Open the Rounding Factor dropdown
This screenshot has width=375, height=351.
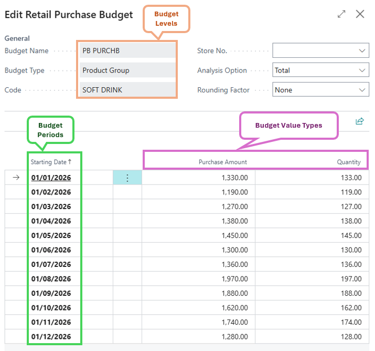[320, 90]
